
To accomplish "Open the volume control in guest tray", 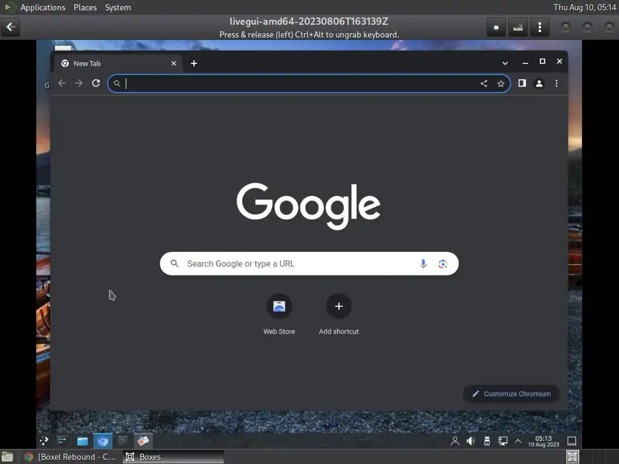I will [x=470, y=441].
